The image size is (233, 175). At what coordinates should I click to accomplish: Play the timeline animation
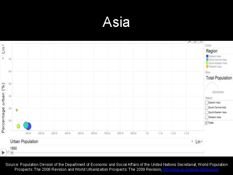pyautogui.click(x=3, y=153)
